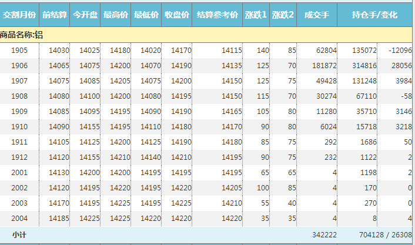The height and width of the screenshot is (245, 415).
Task: Click the 涨跌2 column header
Action: 283,14
